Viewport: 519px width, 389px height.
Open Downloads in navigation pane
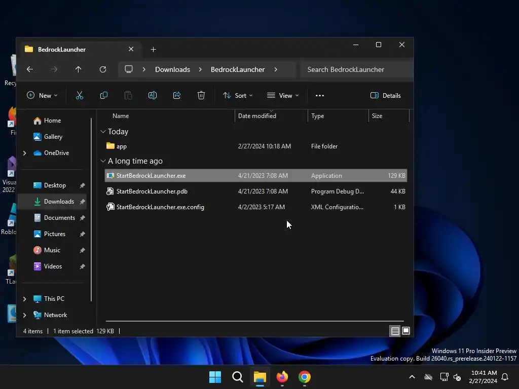coord(53,202)
